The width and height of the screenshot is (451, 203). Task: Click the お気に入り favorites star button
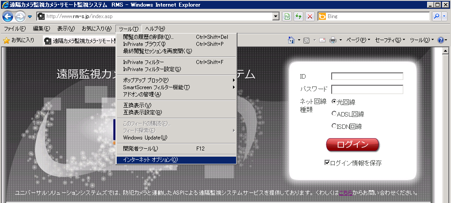tap(19, 41)
